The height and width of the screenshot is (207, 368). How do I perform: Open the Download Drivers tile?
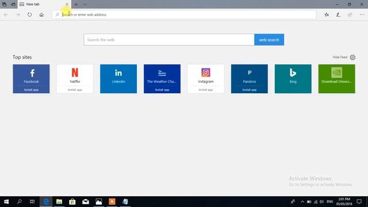click(x=337, y=79)
